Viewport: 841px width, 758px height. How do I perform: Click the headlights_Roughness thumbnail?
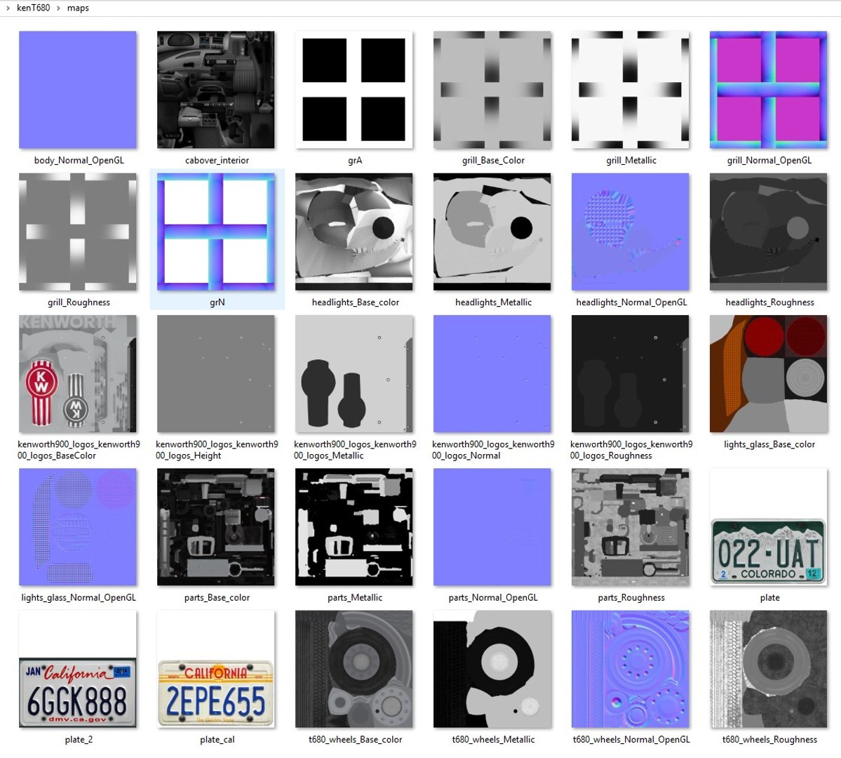pyautogui.click(x=769, y=232)
